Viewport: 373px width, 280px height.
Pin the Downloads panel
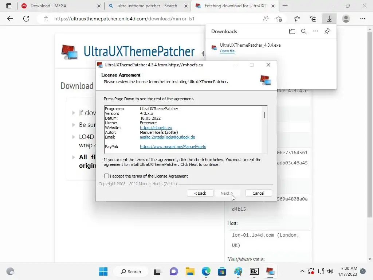327,31
